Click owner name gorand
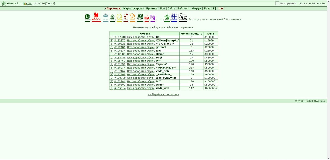The height and width of the screenshot is (160, 330). [x=161, y=47]
